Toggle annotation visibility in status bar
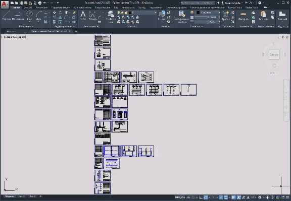The height and width of the screenshot is (201, 291). pos(238,197)
